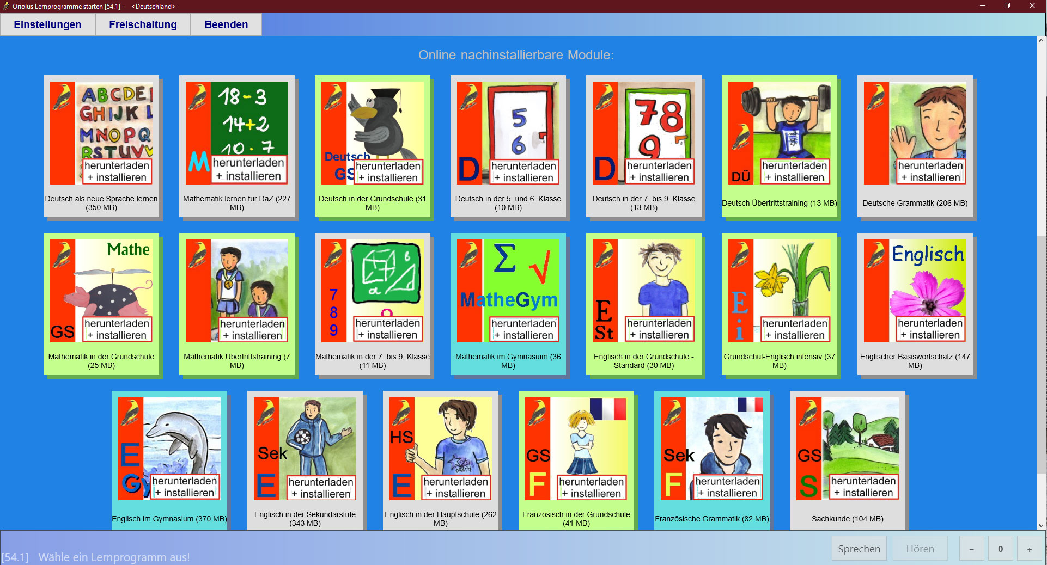The width and height of the screenshot is (1047, 565).
Task: Open the Freischaltung menu
Action: pos(142,24)
